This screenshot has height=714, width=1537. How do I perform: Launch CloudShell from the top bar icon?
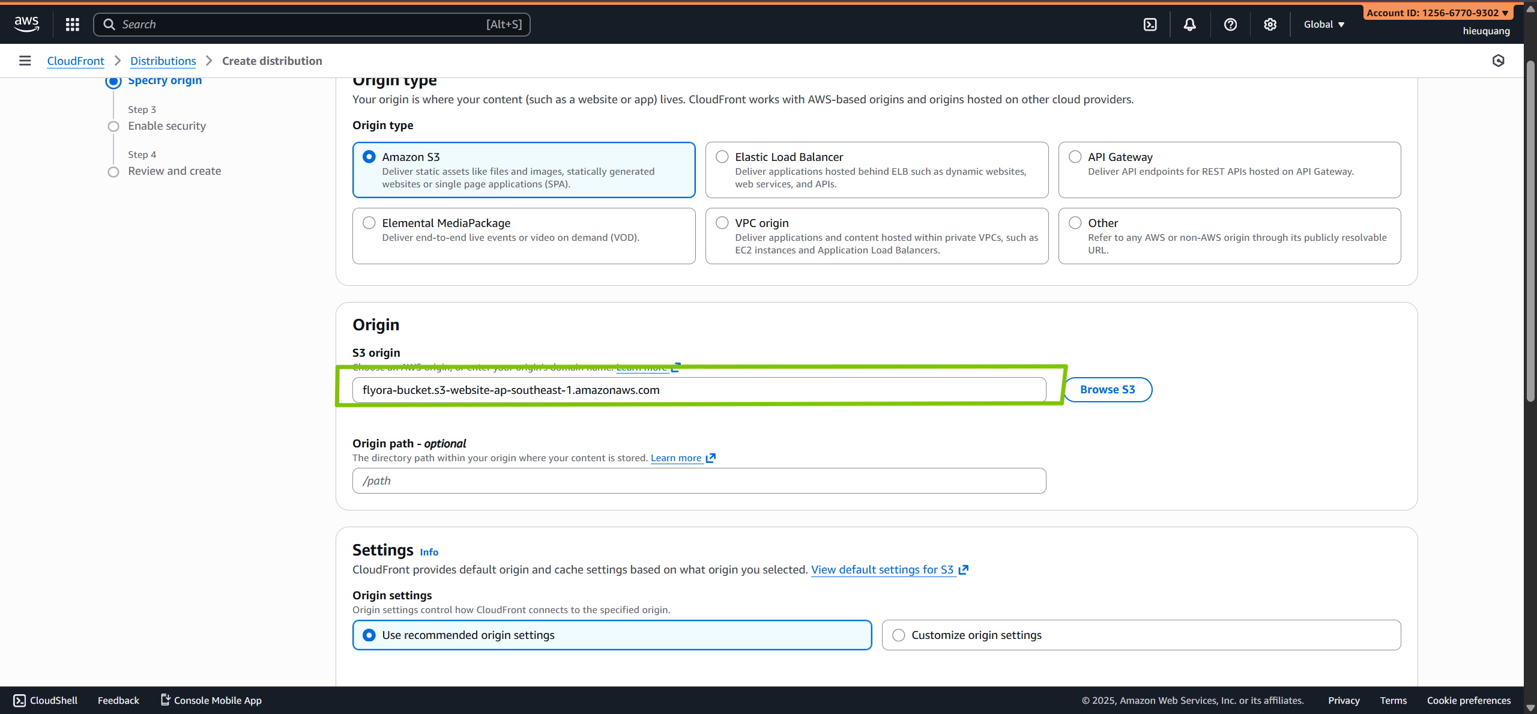point(1150,25)
